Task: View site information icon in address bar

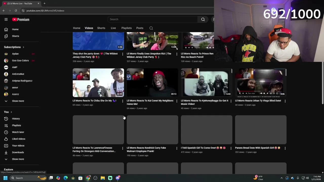Action: click(23, 11)
